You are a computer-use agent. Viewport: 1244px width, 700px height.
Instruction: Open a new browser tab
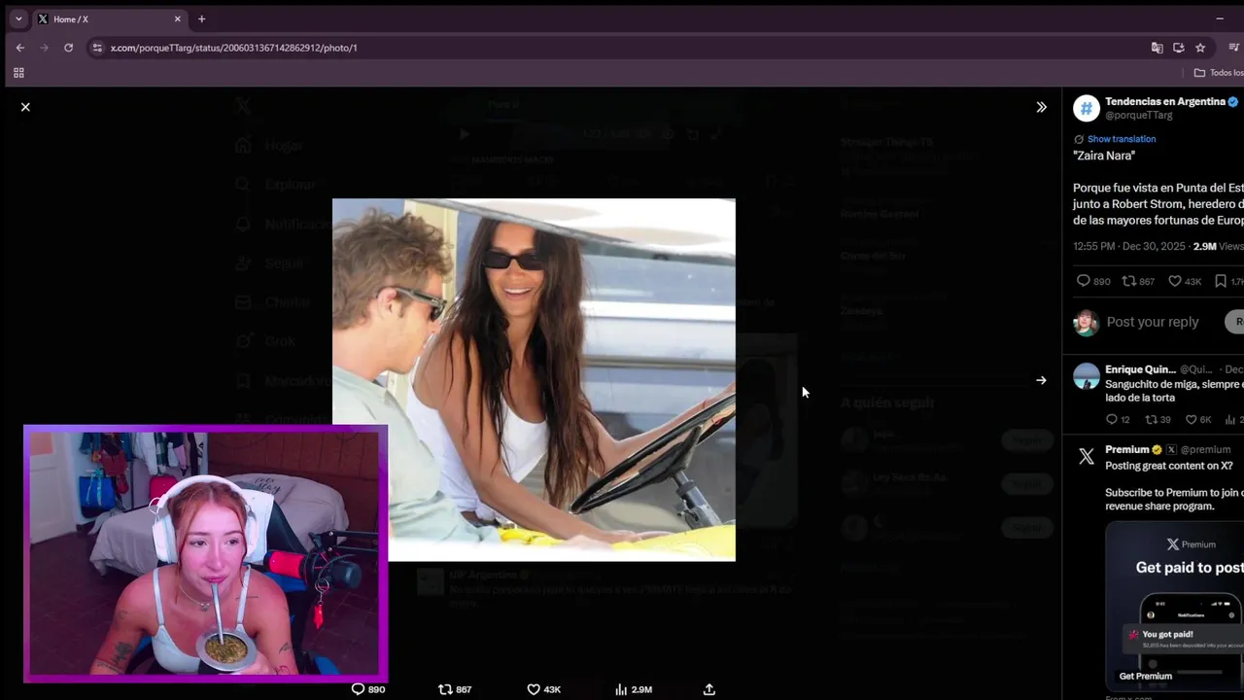201,18
